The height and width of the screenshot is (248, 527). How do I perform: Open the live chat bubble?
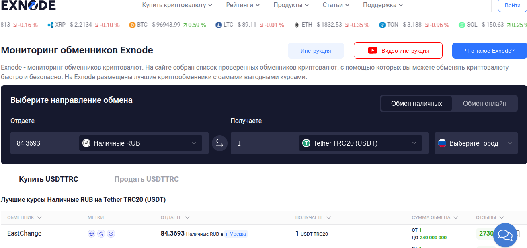click(505, 235)
